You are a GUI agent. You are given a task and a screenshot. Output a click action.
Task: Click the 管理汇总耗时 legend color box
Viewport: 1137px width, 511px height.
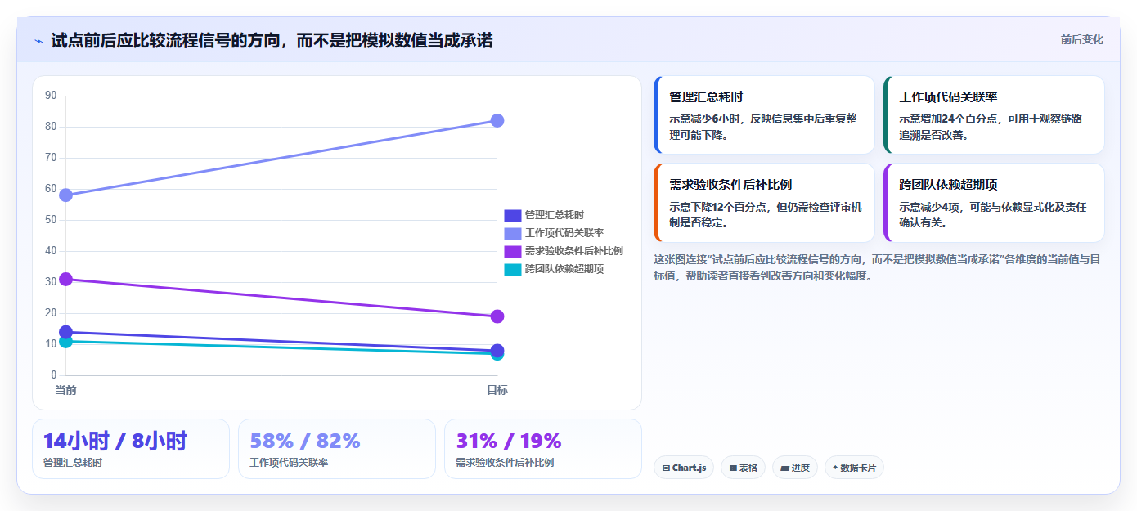pos(512,215)
